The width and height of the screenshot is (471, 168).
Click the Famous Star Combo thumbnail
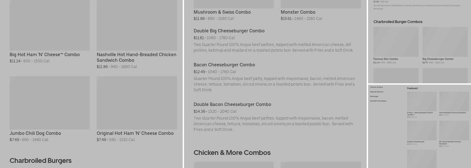[396, 42]
